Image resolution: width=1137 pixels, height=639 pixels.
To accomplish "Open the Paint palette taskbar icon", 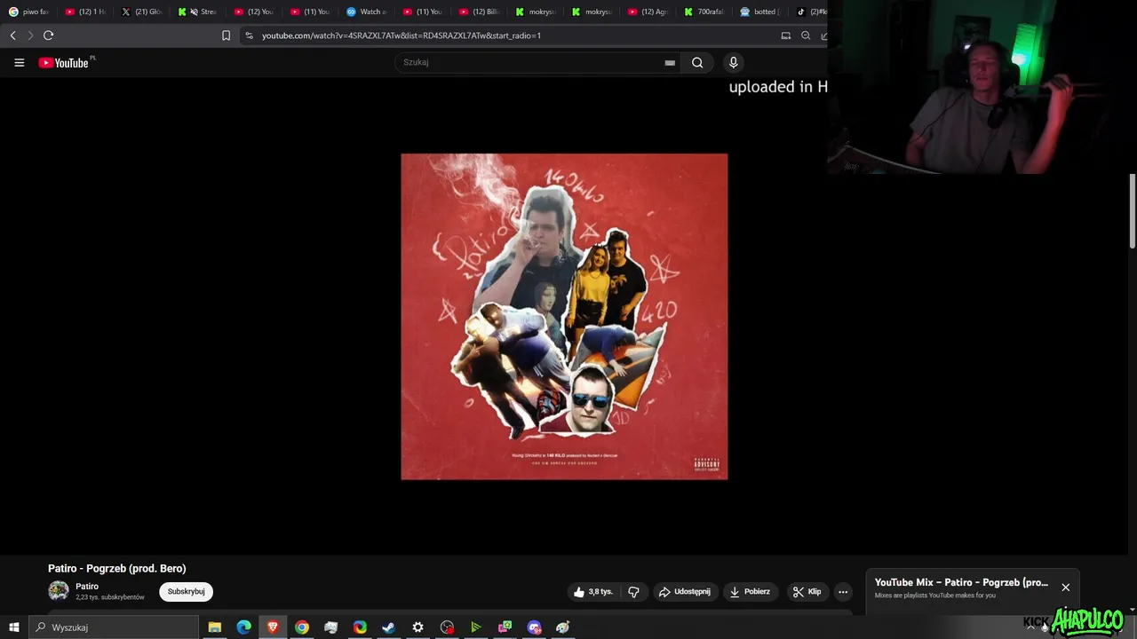I will tap(562, 627).
